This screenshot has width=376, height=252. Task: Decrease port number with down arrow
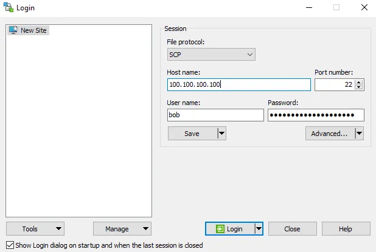359,87
